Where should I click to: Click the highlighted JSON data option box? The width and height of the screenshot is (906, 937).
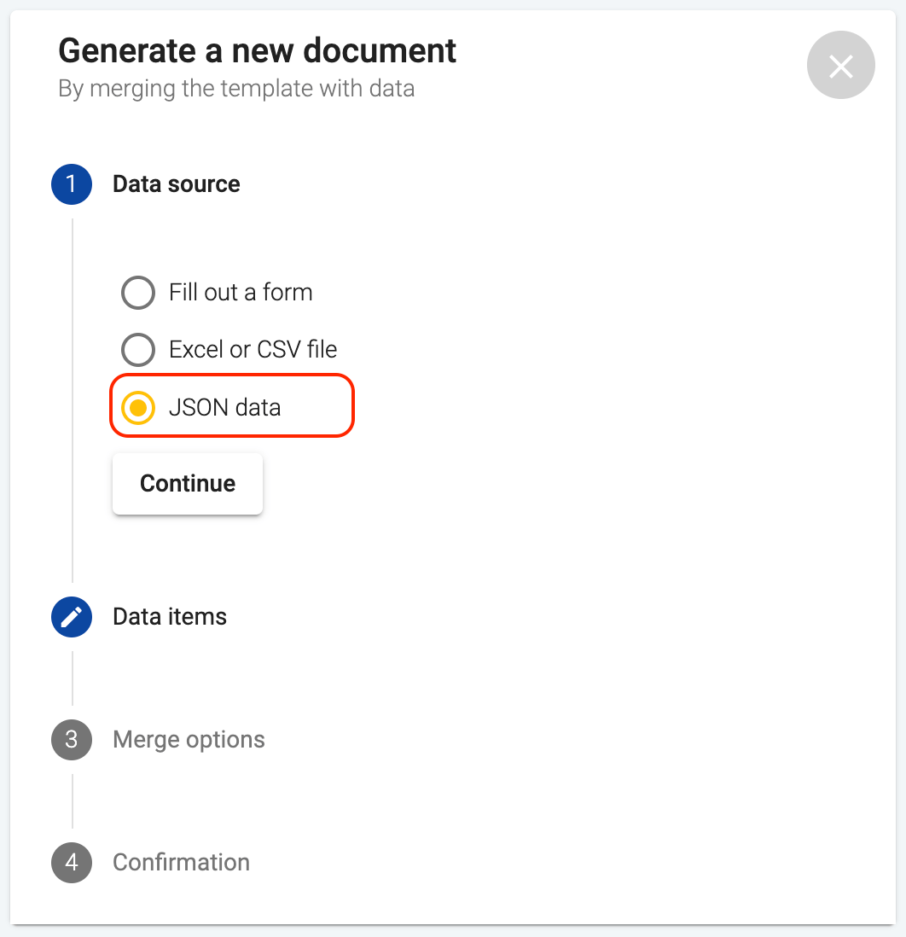(231, 406)
